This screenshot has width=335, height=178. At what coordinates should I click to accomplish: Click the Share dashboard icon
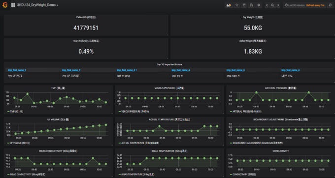244,5
